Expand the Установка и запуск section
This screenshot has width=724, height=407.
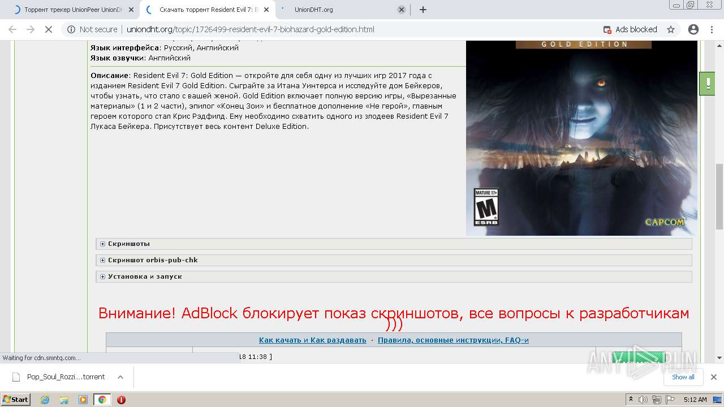[394, 276]
